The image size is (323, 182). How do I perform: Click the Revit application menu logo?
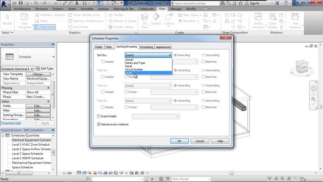(5, 4)
